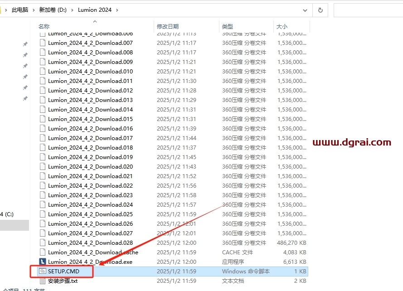Screen dimensions: 403x291
Task: Select the Lumion_2024_4_2_Download.010 file icon
Action: click(43, 71)
